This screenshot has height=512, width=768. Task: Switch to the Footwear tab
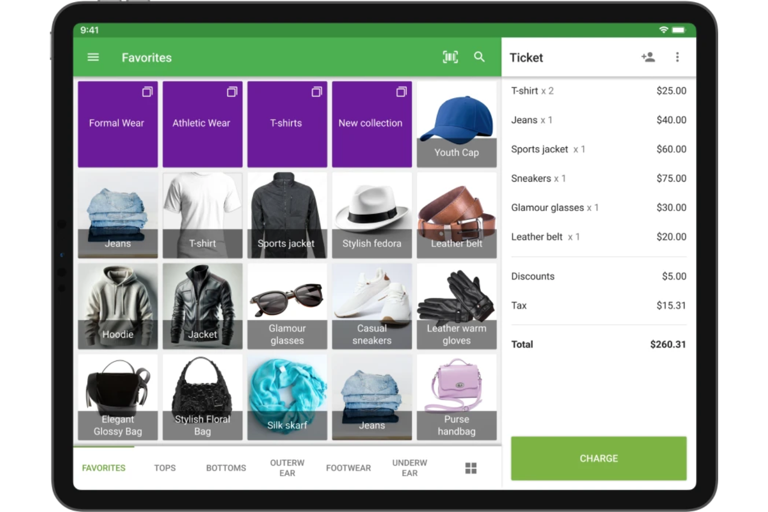(x=348, y=467)
